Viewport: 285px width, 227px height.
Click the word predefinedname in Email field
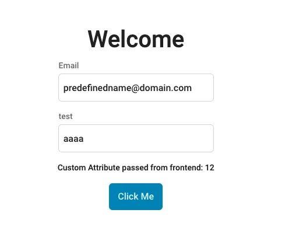[x=97, y=88]
